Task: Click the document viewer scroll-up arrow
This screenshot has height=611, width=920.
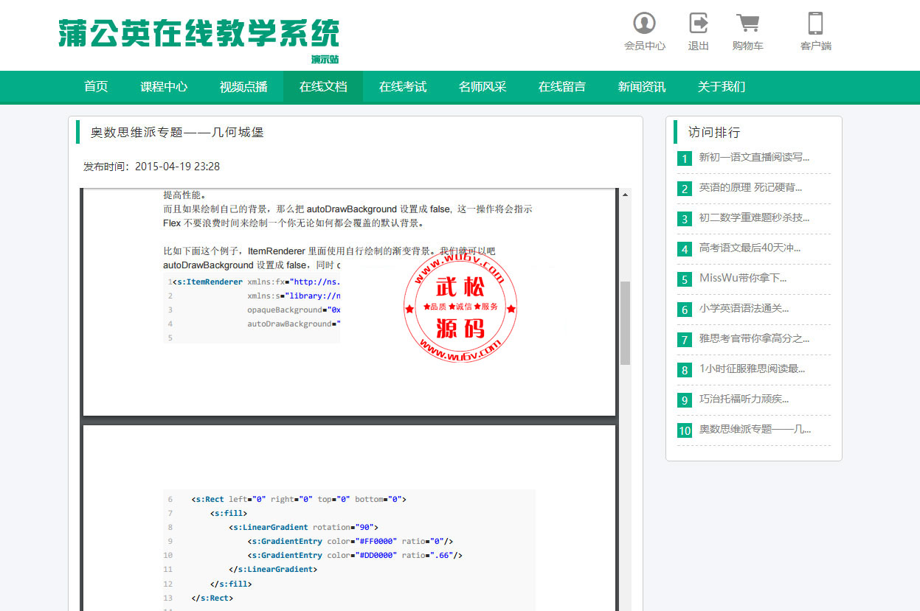Action: [x=626, y=195]
